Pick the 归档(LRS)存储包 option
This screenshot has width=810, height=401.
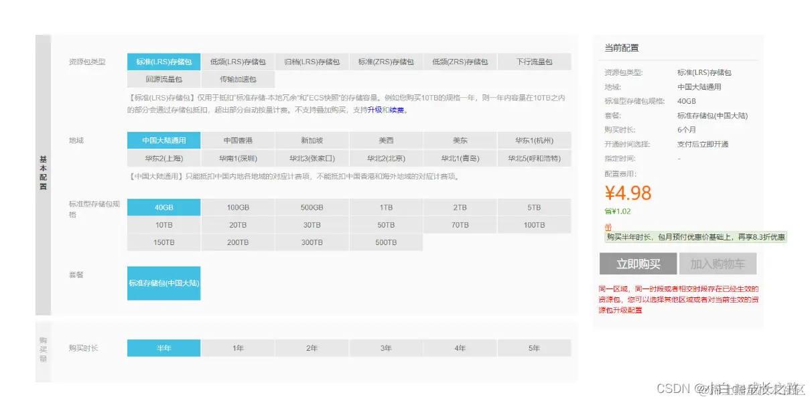(312, 62)
